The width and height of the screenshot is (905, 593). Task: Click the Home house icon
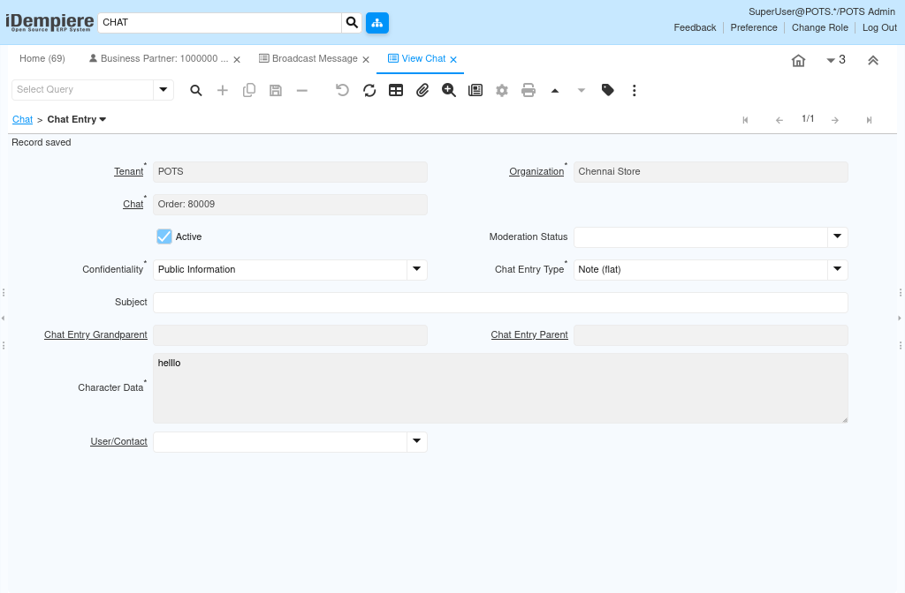tap(798, 61)
